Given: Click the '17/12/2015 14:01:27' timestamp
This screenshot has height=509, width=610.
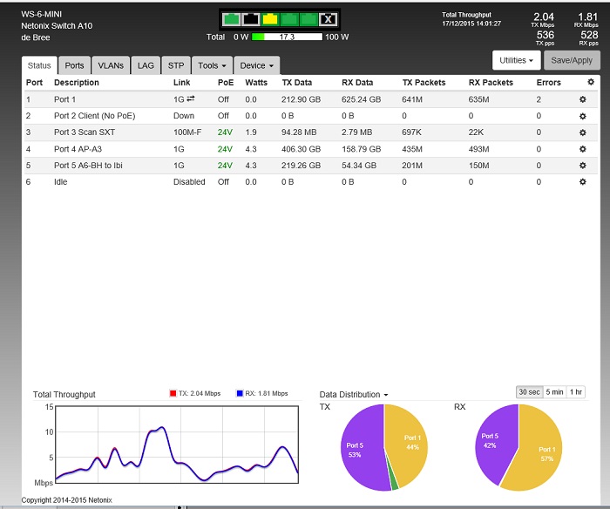Looking at the screenshot, I should 471,24.
